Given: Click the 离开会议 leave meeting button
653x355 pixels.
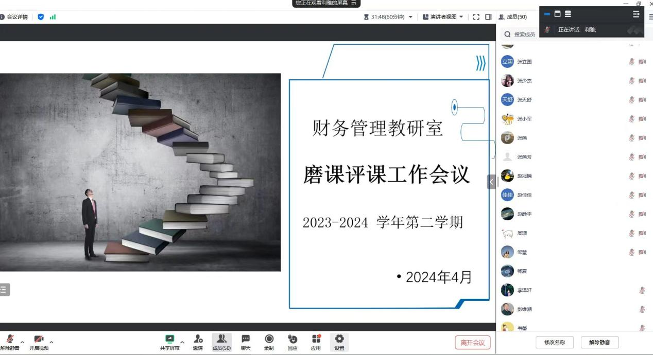Looking at the screenshot, I should click(x=472, y=343).
